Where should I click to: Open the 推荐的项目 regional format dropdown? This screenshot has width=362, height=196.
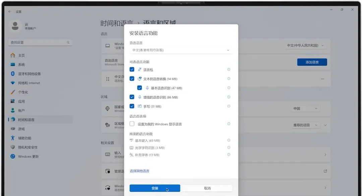coord(305,125)
